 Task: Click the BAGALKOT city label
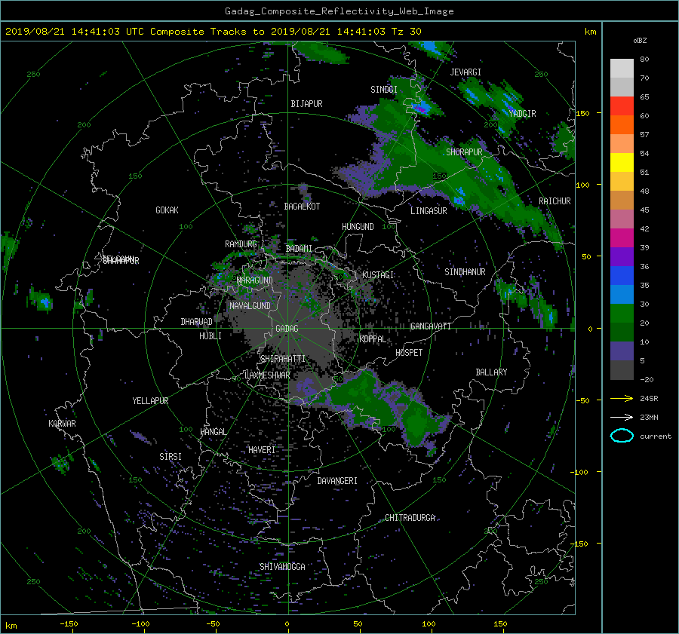[302, 207]
